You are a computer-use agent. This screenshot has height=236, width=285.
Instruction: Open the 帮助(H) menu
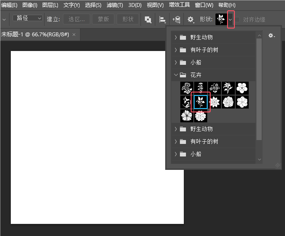pos(227,5)
